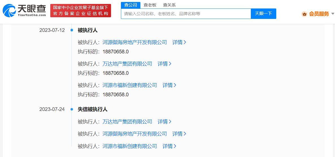Click the 2023-07-12 date text
The image size is (335, 157).
pyautogui.click(x=52, y=30)
